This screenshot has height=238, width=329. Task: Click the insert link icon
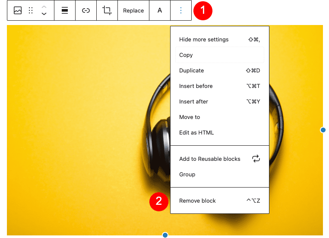point(86,11)
